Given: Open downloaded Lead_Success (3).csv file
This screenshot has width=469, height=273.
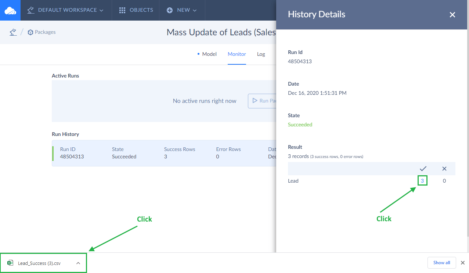Looking at the screenshot, I should (39, 263).
